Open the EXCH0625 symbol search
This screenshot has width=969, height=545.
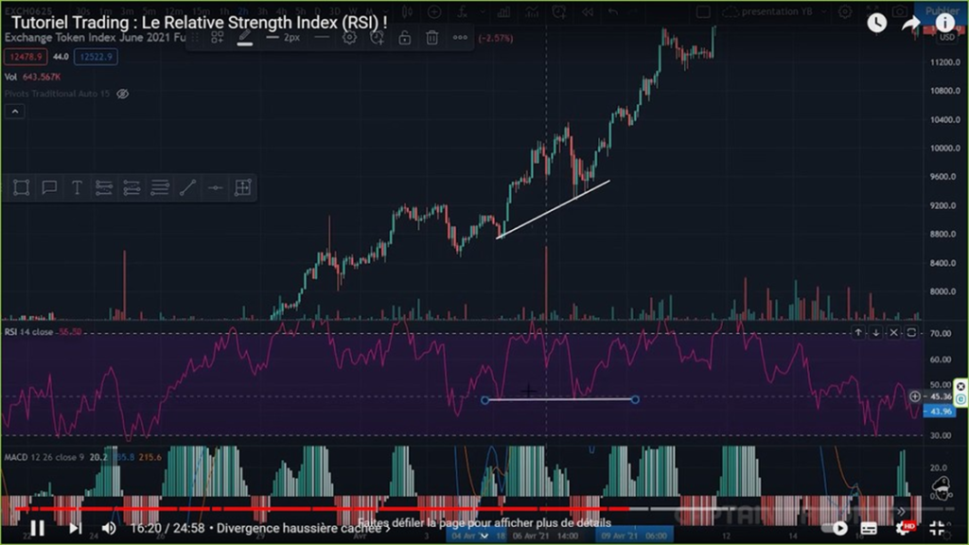28,11
